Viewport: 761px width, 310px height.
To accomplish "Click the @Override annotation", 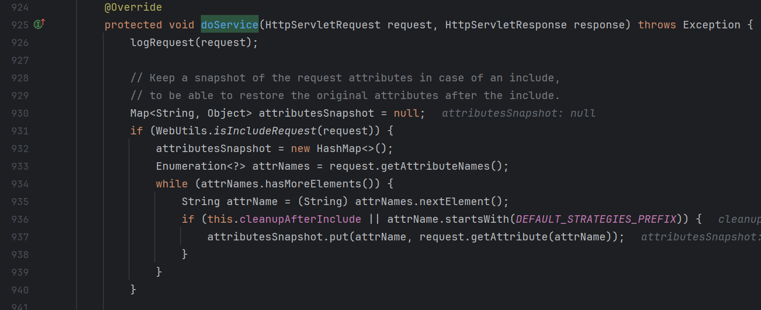I will click(x=133, y=7).
